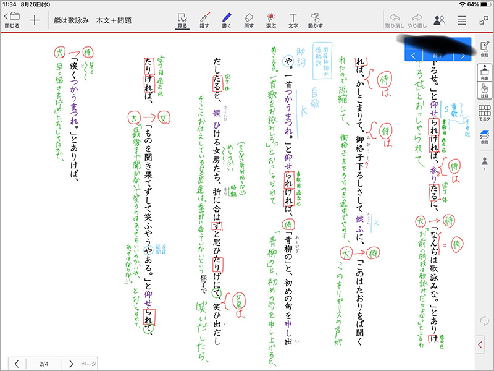Check the Wi-Fi icon in status bar
494x371 pixels.
462,4
